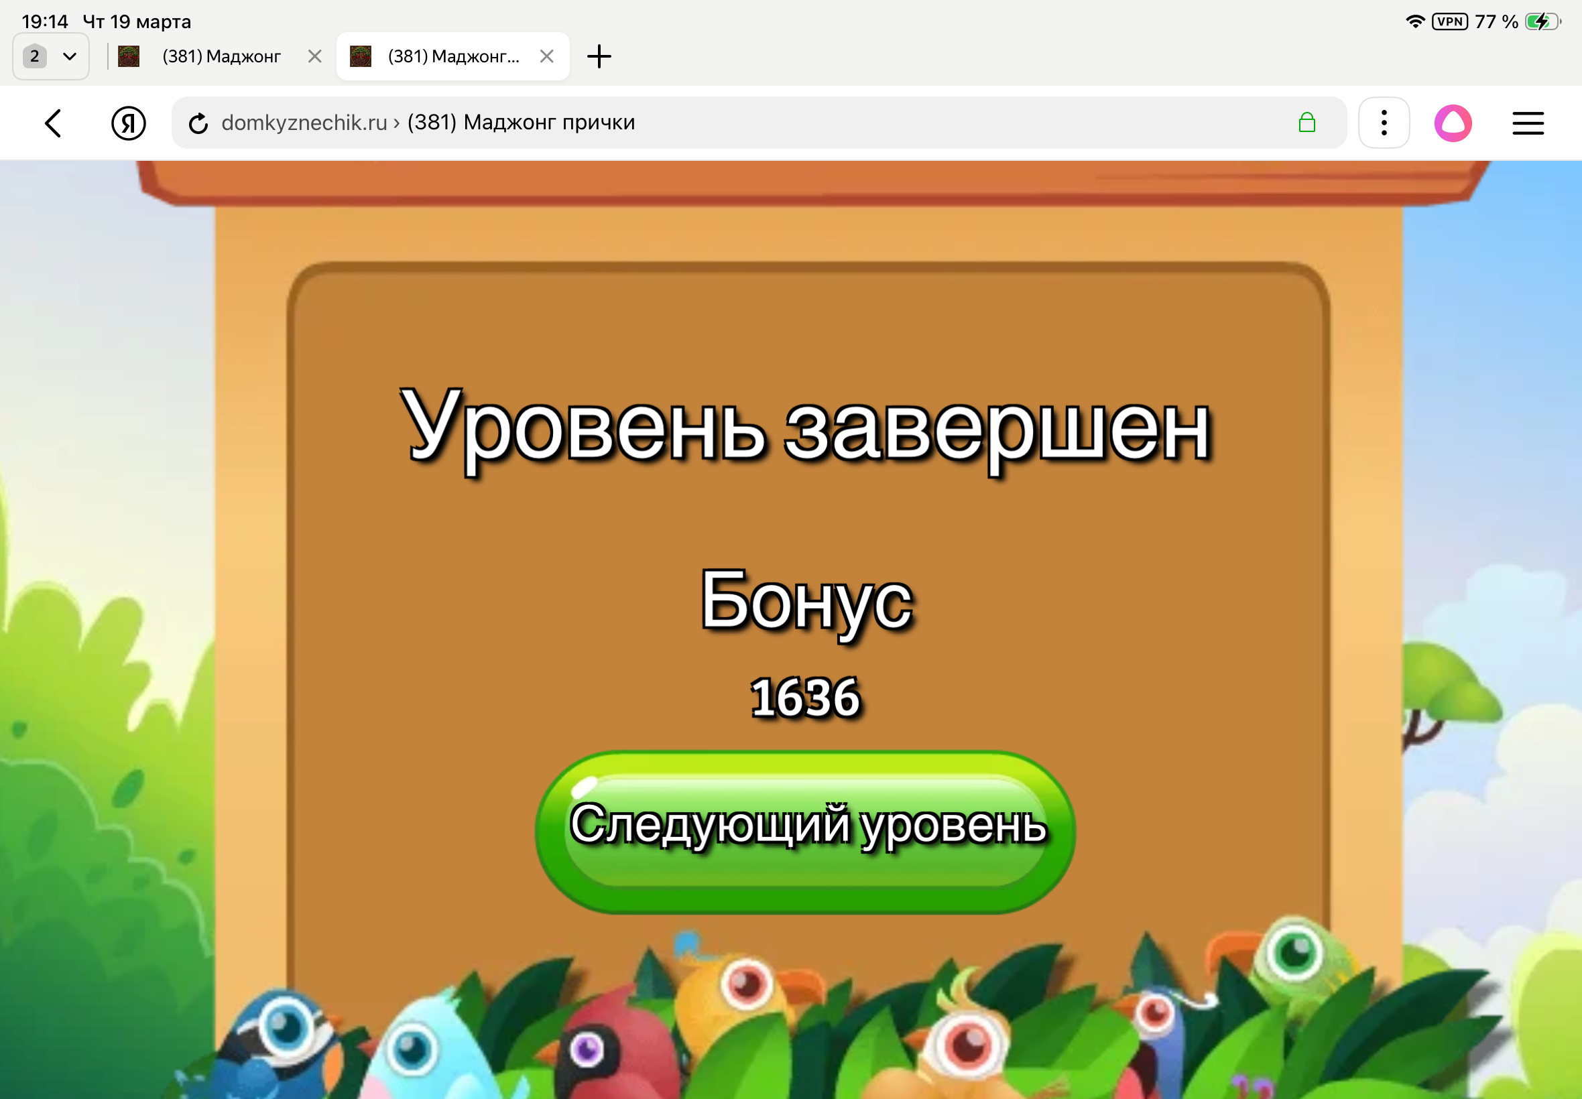Tap the browser back arrow

(x=54, y=123)
